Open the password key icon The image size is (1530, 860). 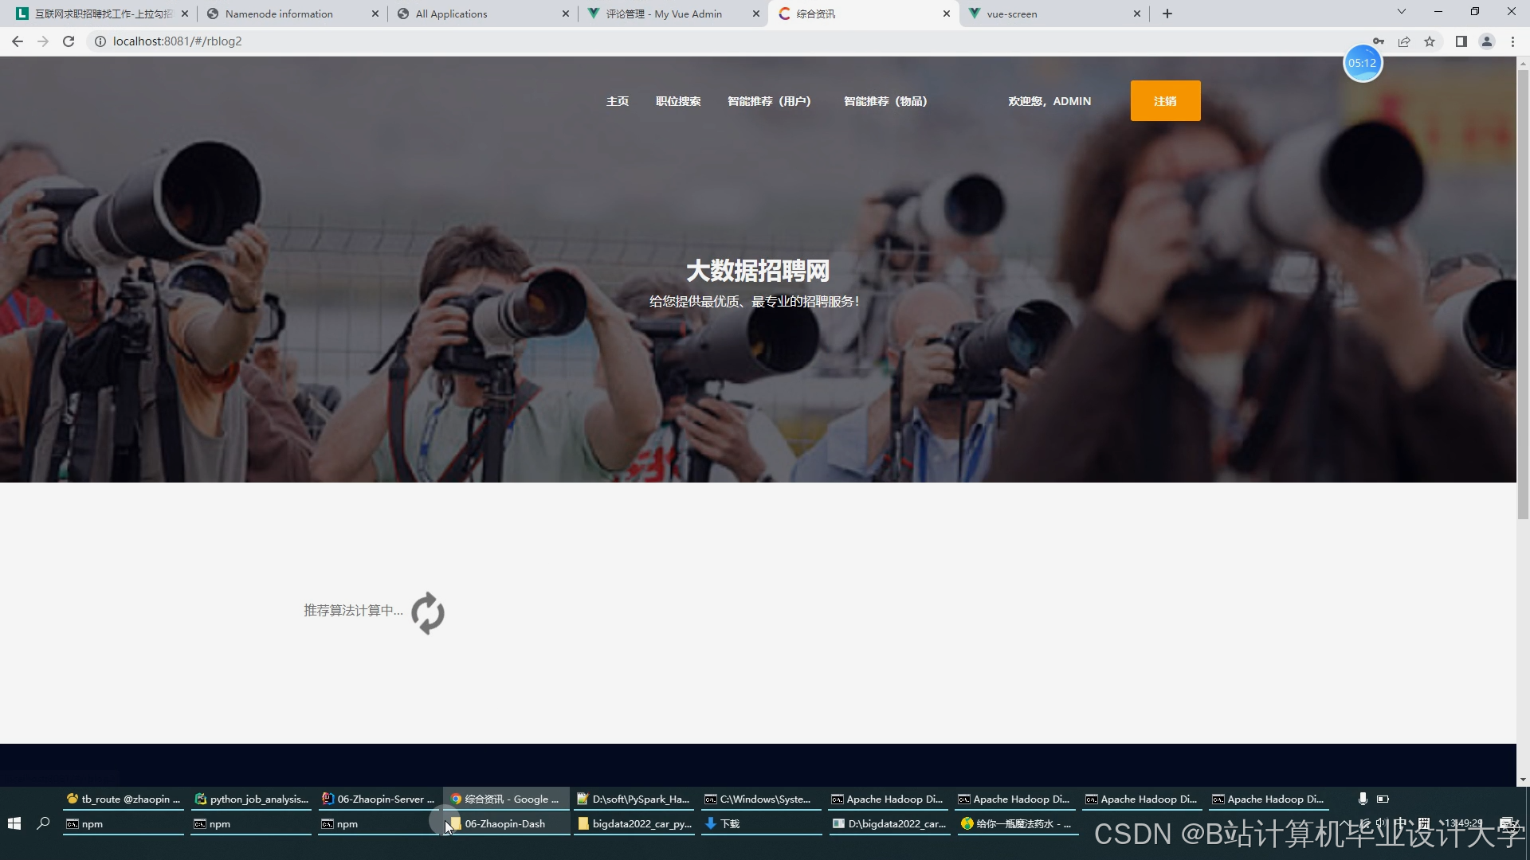1379,41
